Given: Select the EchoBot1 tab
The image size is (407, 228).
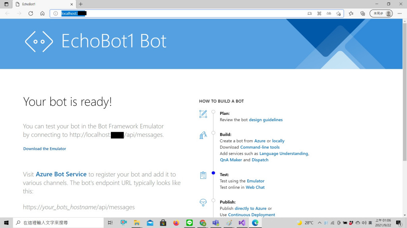Looking at the screenshot, I should coord(44,4).
